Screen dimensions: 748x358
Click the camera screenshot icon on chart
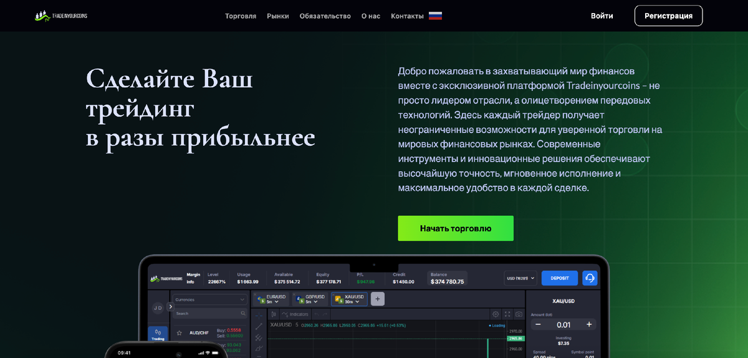[519, 314]
